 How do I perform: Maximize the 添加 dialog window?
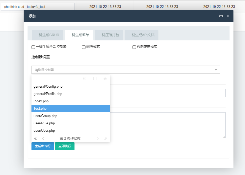[x=221, y=16]
